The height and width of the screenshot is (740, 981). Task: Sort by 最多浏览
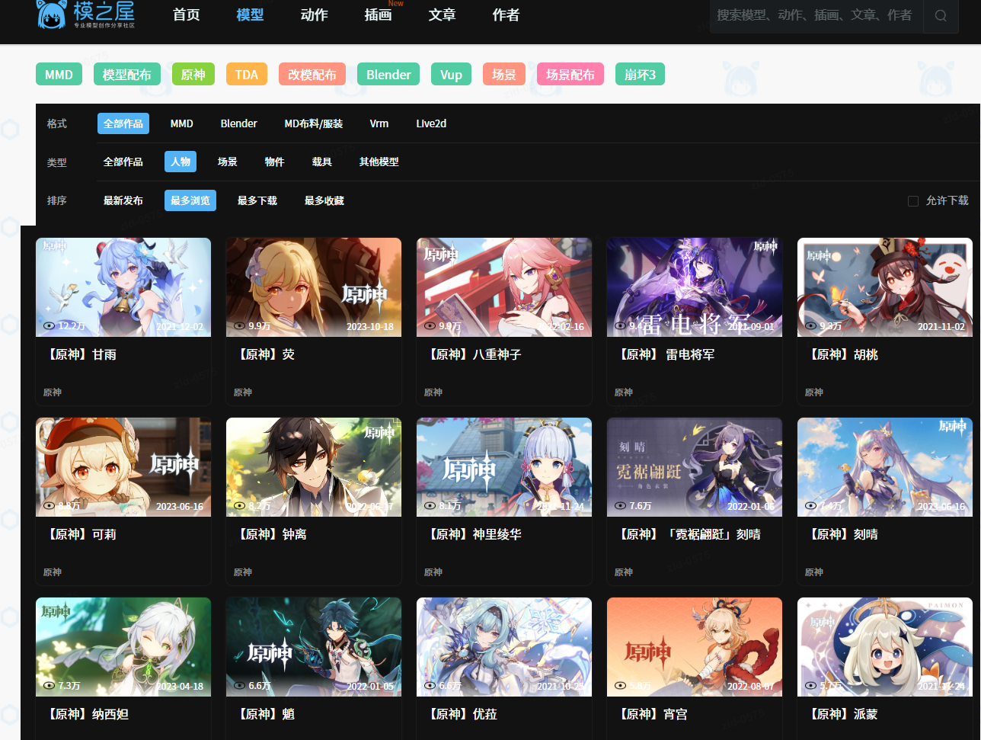190,200
